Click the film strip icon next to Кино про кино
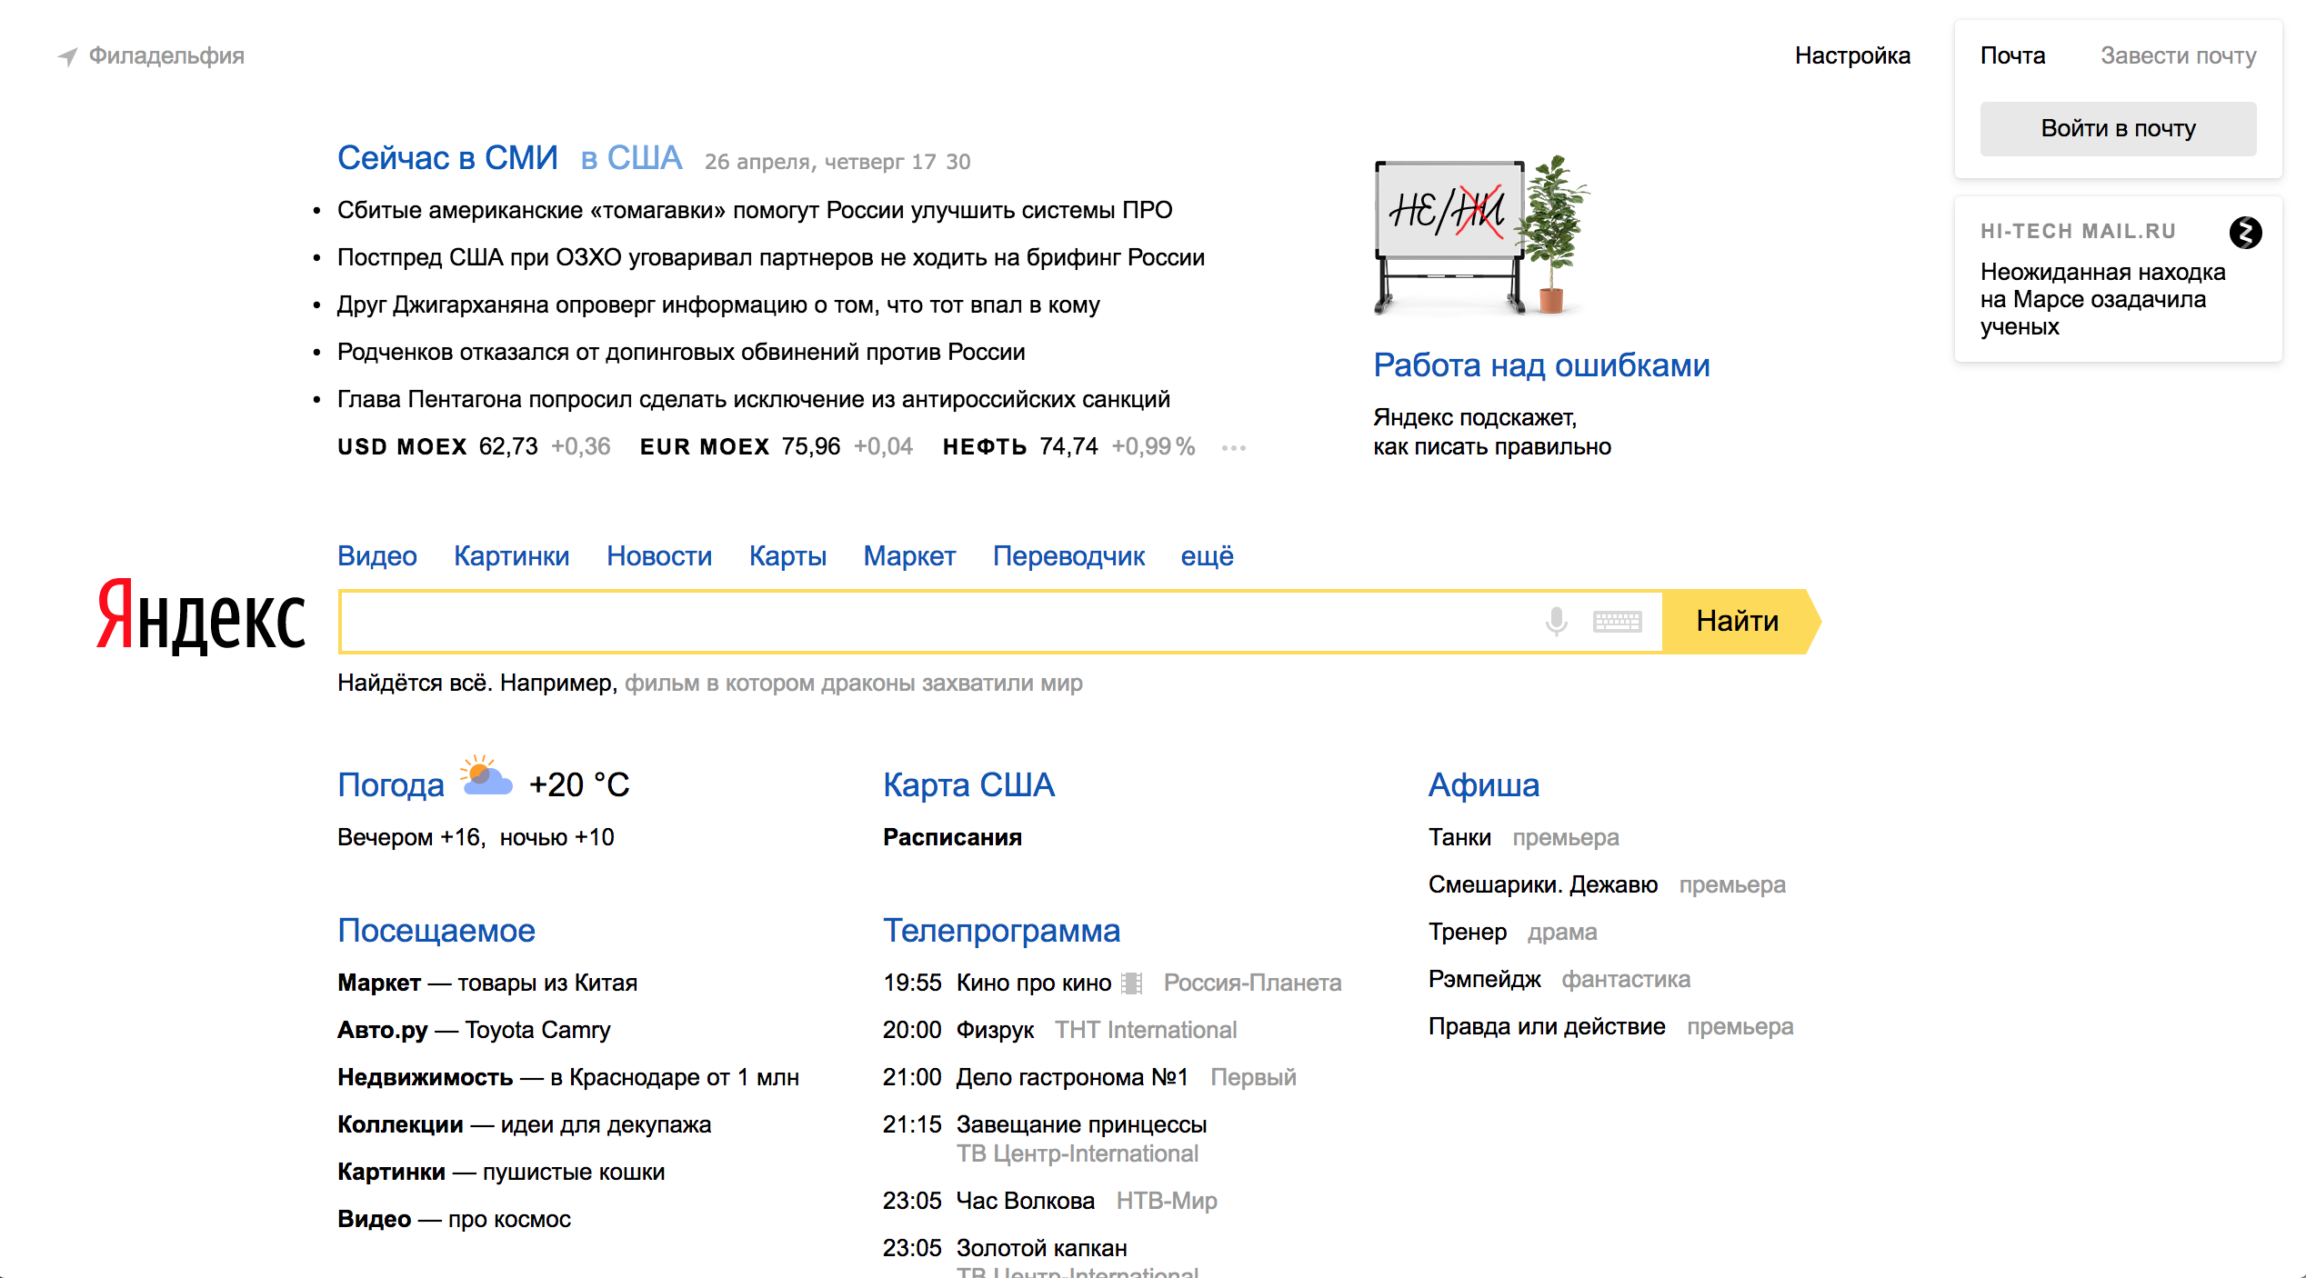2306x1278 pixels. pyautogui.click(x=1132, y=983)
